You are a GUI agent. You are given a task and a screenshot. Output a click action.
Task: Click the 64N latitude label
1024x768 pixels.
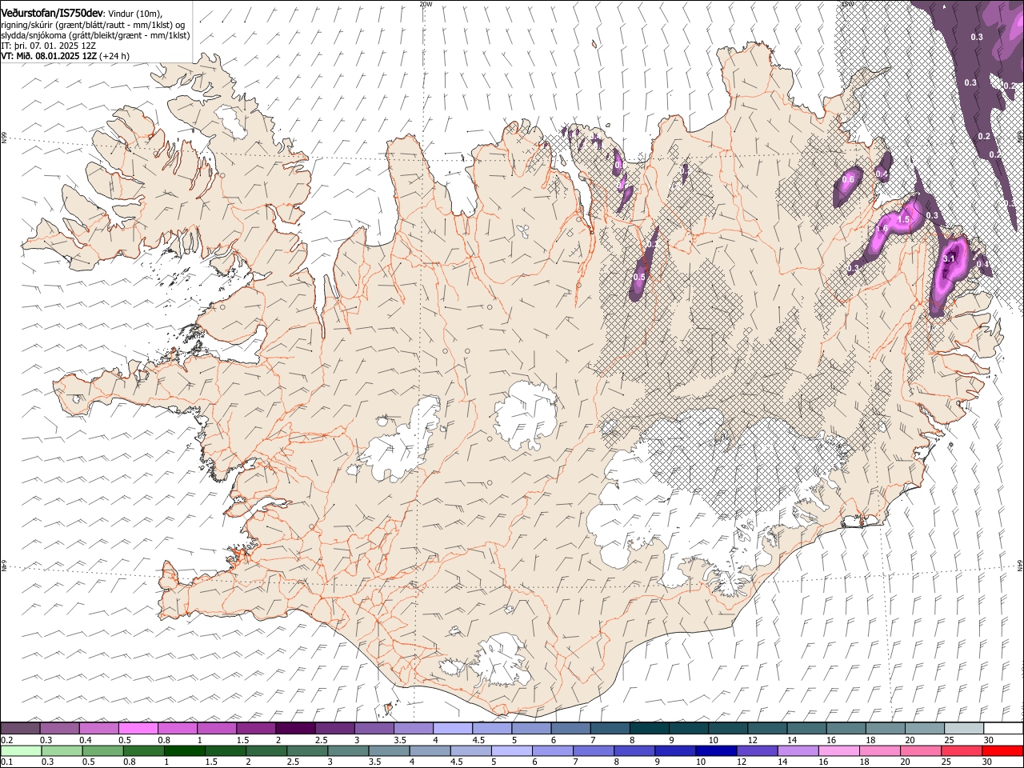(1020, 565)
